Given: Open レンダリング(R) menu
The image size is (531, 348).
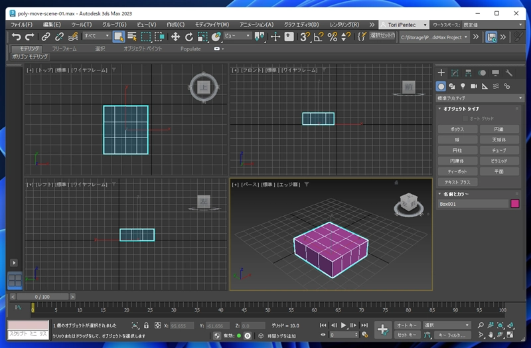Looking at the screenshot, I should point(344,25).
